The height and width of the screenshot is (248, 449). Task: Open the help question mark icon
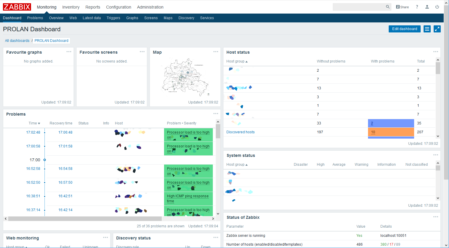pos(417,7)
